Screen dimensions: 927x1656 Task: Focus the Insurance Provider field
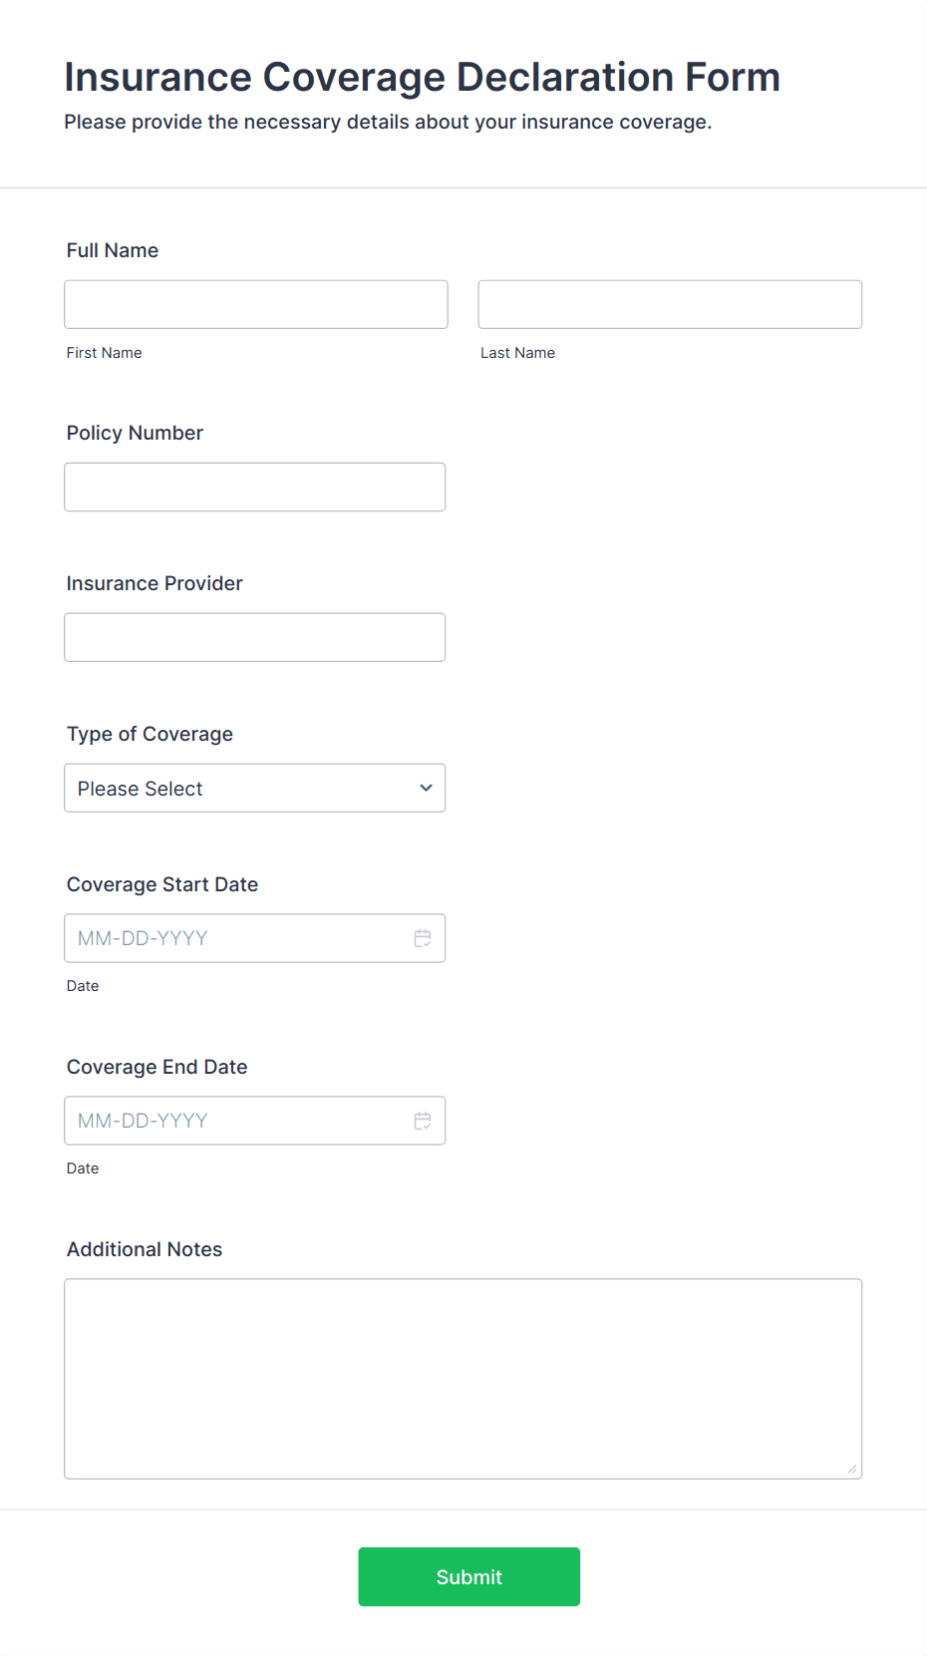click(254, 636)
